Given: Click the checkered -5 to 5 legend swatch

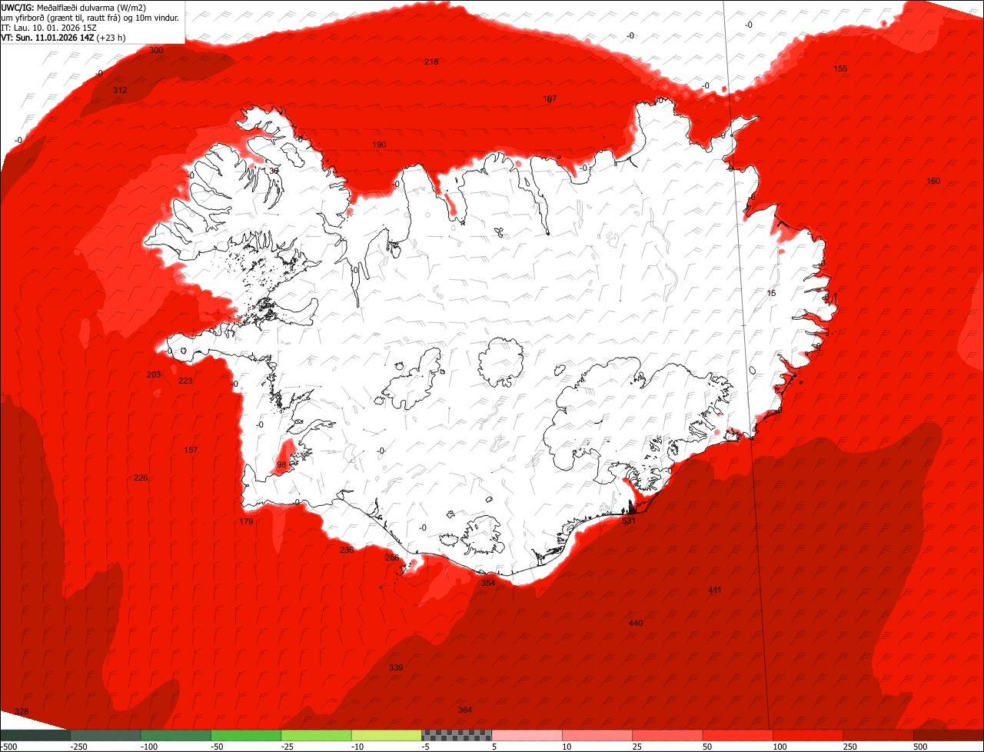Looking at the screenshot, I should pos(457,735).
